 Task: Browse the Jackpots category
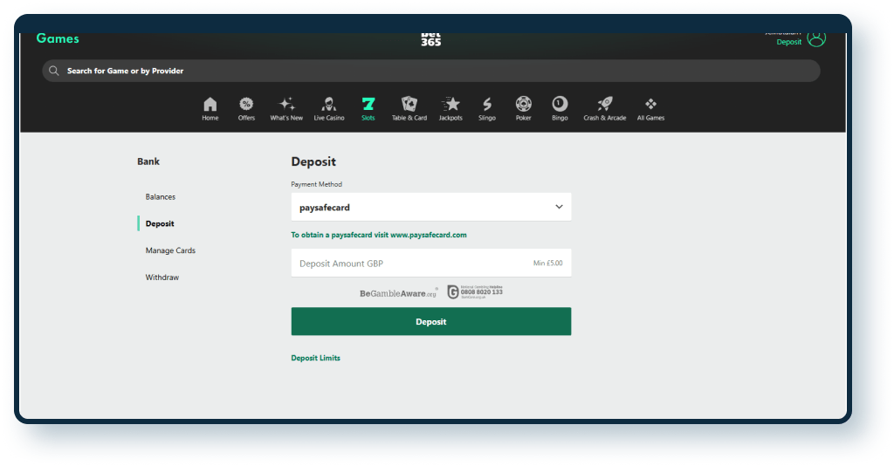coord(450,108)
